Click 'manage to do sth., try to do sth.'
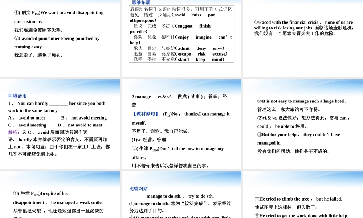 [x=180, y=196]
